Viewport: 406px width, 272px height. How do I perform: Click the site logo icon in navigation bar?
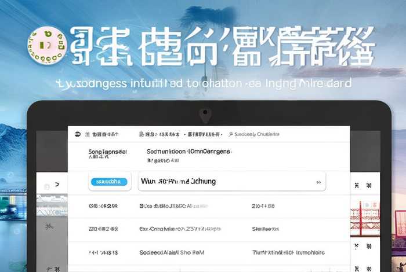point(78,134)
